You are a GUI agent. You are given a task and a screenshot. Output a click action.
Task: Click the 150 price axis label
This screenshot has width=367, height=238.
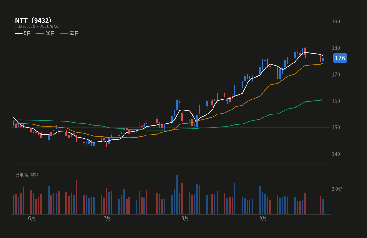pos(336,128)
